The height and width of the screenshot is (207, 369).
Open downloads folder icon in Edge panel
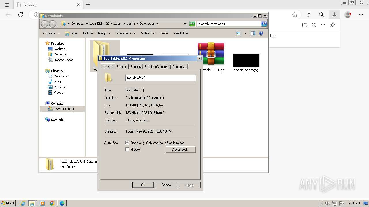pyautogui.click(x=305, y=25)
